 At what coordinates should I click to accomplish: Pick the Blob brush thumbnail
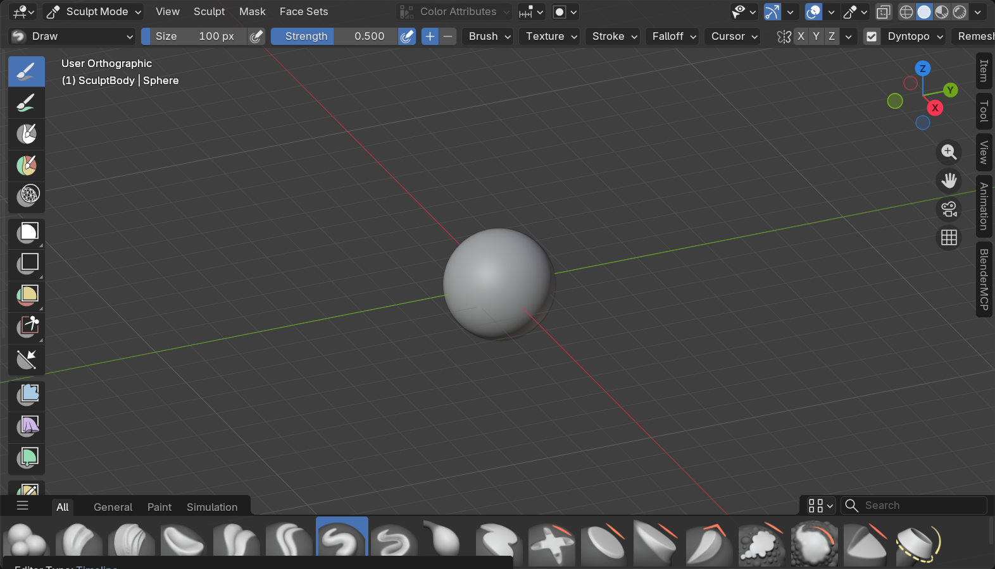(x=26, y=539)
